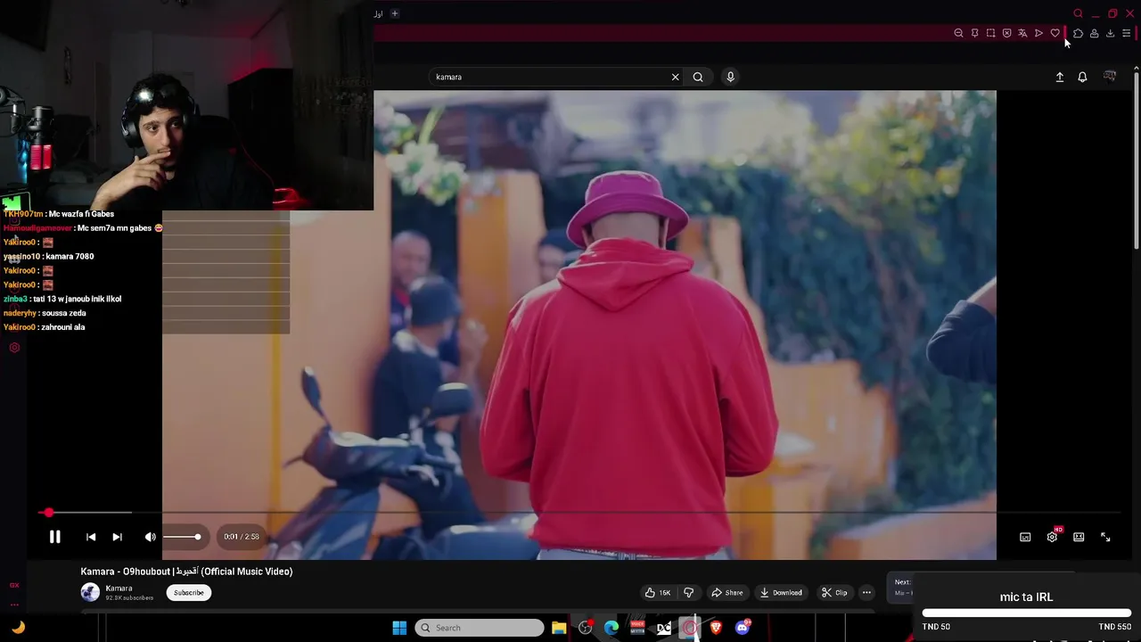1141x642 pixels.
Task: Open Opera GX from the taskbar
Action: [x=690, y=628]
